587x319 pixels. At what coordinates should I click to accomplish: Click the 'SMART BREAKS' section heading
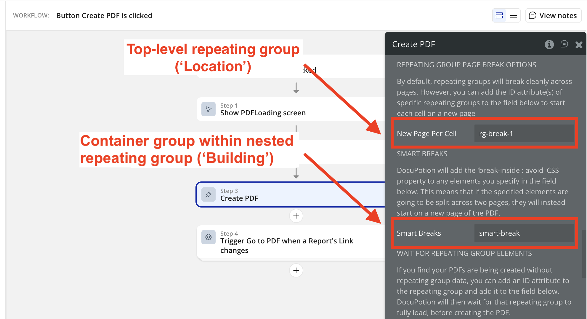pyautogui.click(x=422, y=154)
